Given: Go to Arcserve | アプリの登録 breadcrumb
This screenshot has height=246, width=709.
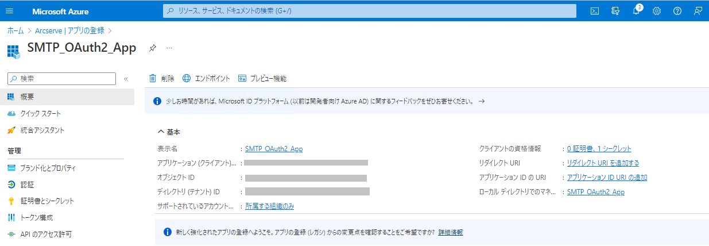Looking at the screenshot, I should (70, 31).
